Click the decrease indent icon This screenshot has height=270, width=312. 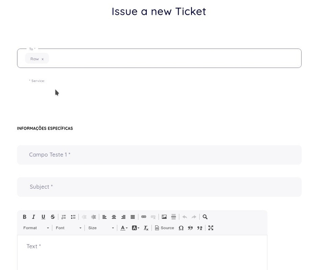pyautogui.click(x=84, y=217)
